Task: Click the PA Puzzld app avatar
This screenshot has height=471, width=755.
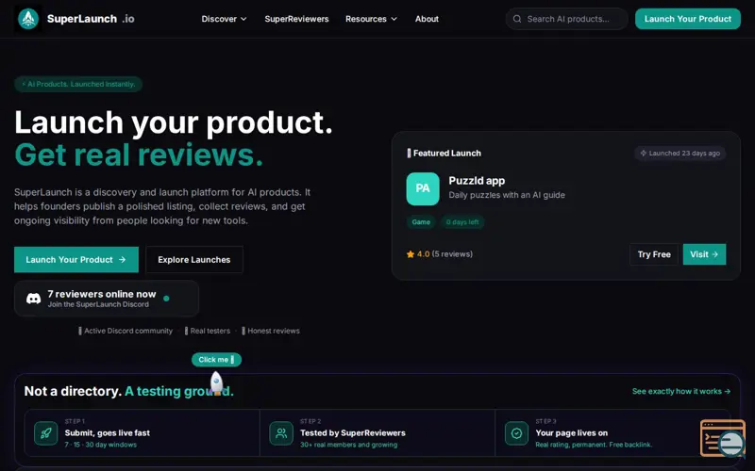Action: pyautogui.click(x=423, y=189)
